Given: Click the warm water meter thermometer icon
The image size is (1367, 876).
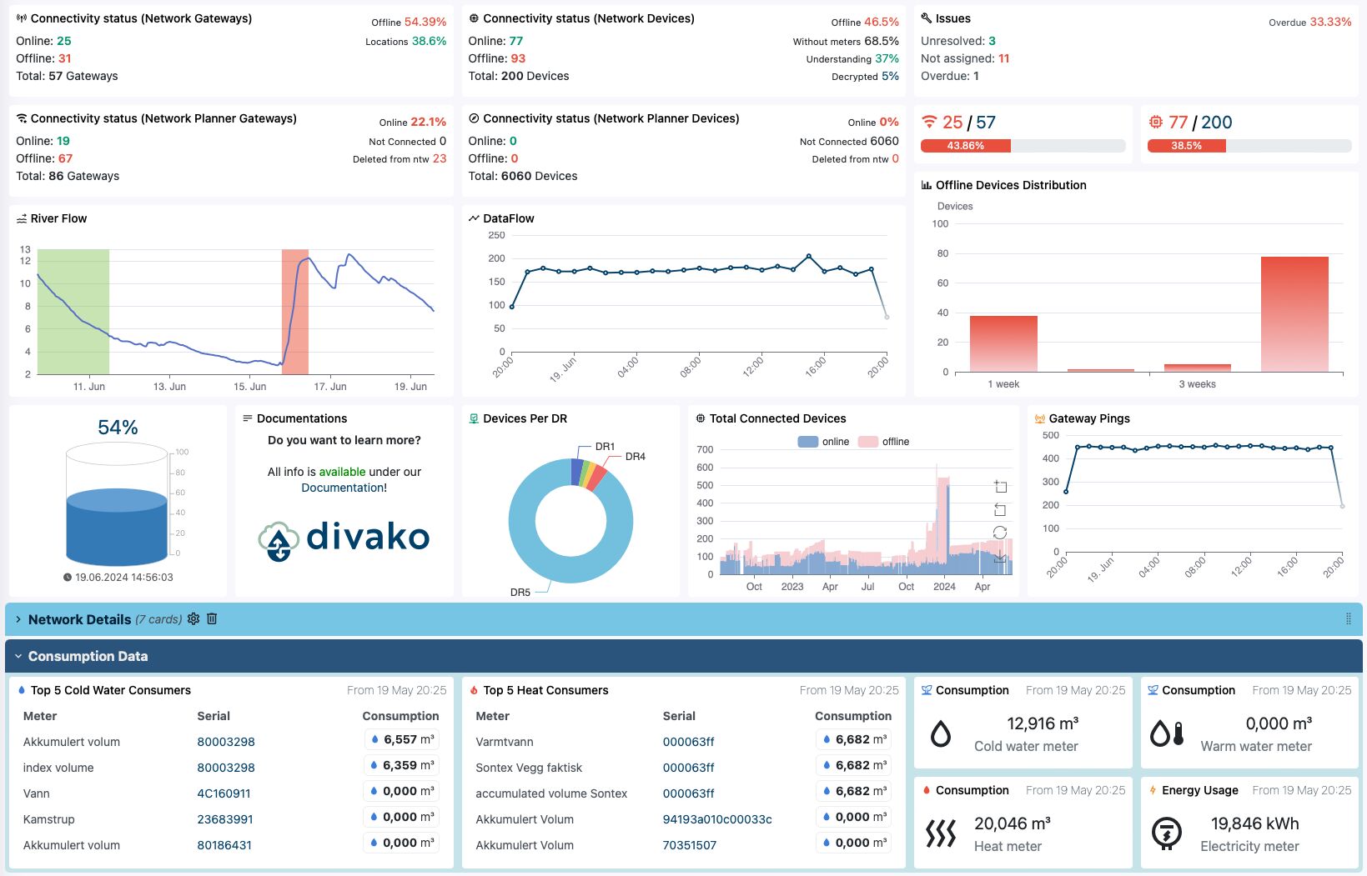Looking at the screenshot, I should point(1167,733).
